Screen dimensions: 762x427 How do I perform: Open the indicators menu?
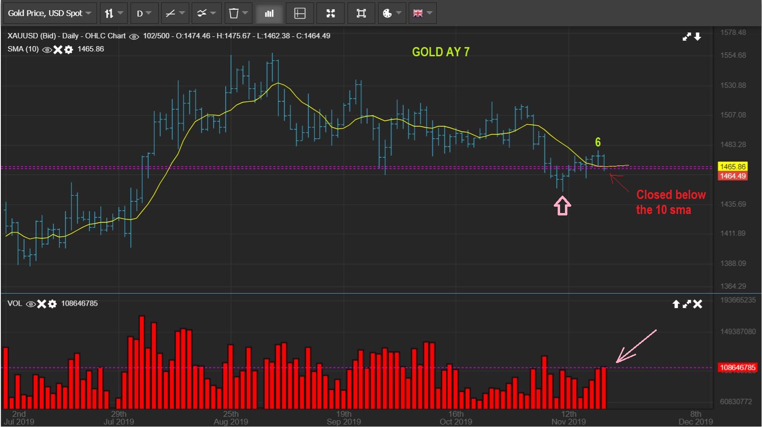pyautogui.click(x=206, y=14)
